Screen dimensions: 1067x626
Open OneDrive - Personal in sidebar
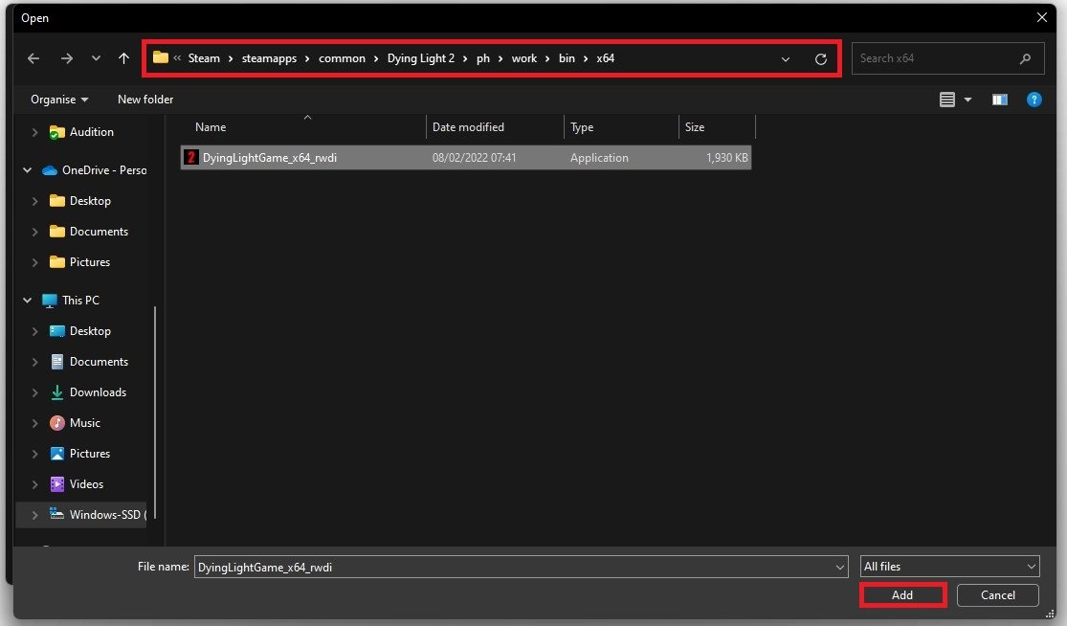point(104,170)
